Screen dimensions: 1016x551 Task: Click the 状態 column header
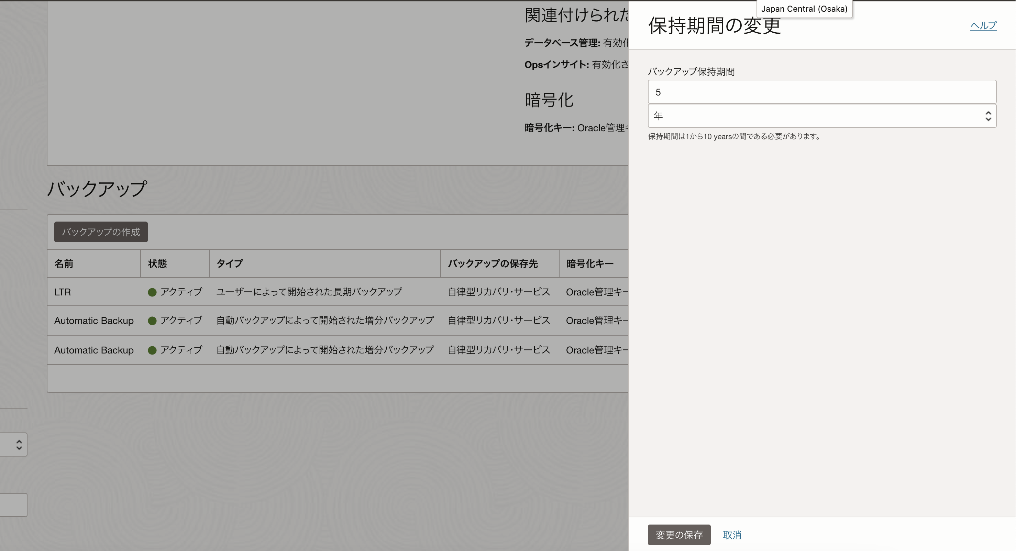[x=157, y=264]
